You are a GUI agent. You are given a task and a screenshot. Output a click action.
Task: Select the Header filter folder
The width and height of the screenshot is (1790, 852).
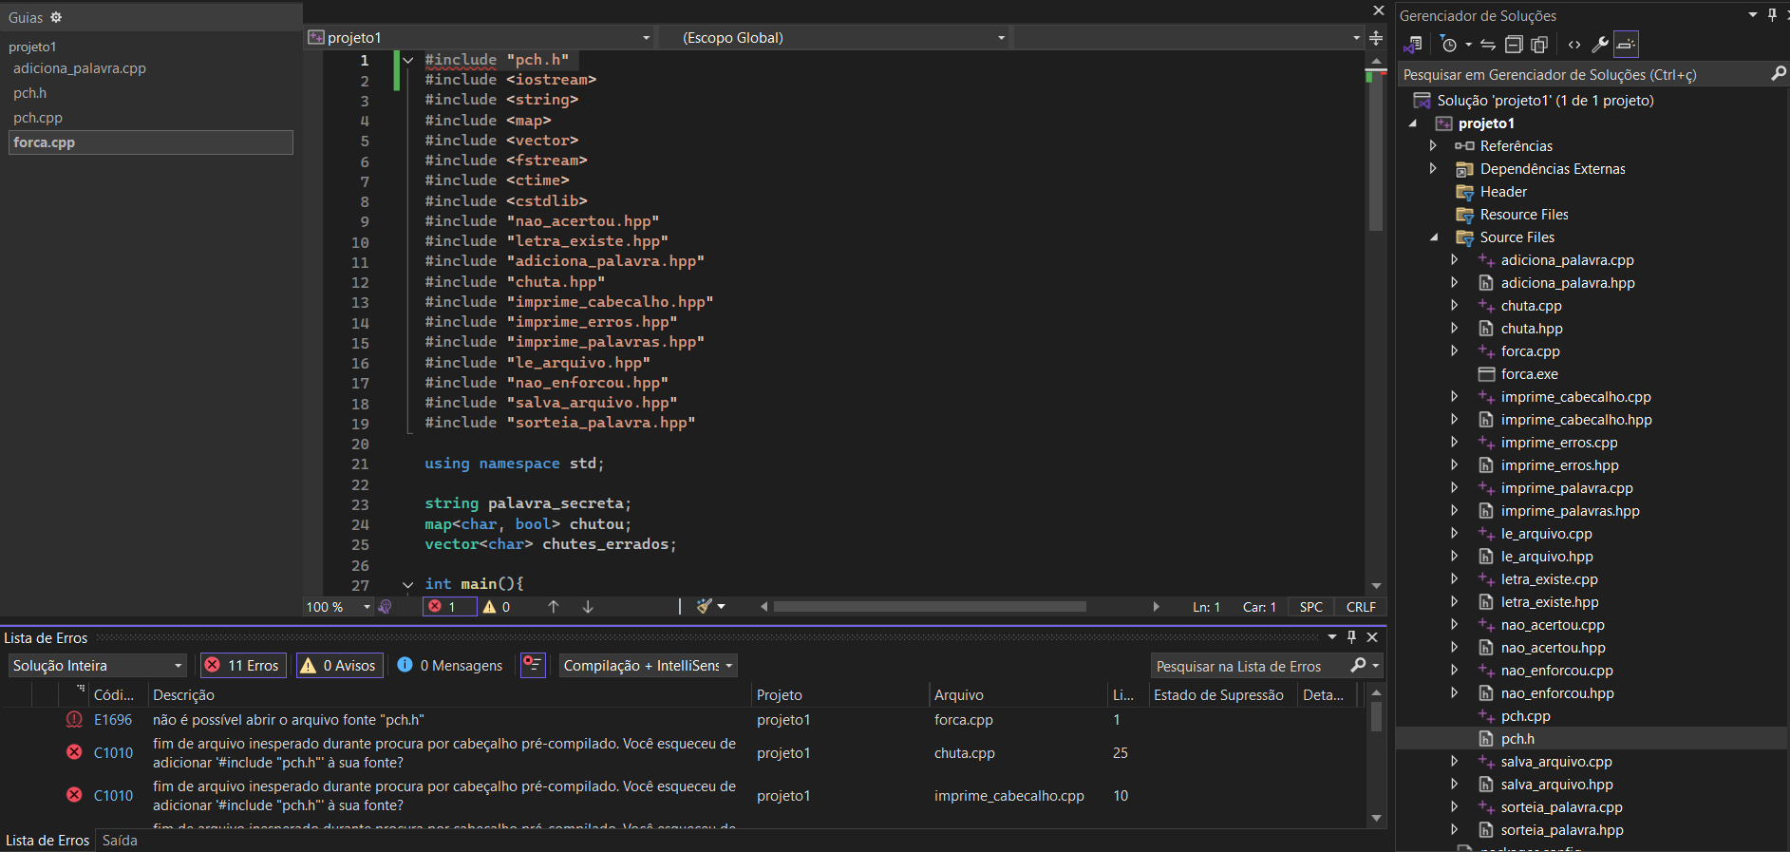1503,192
